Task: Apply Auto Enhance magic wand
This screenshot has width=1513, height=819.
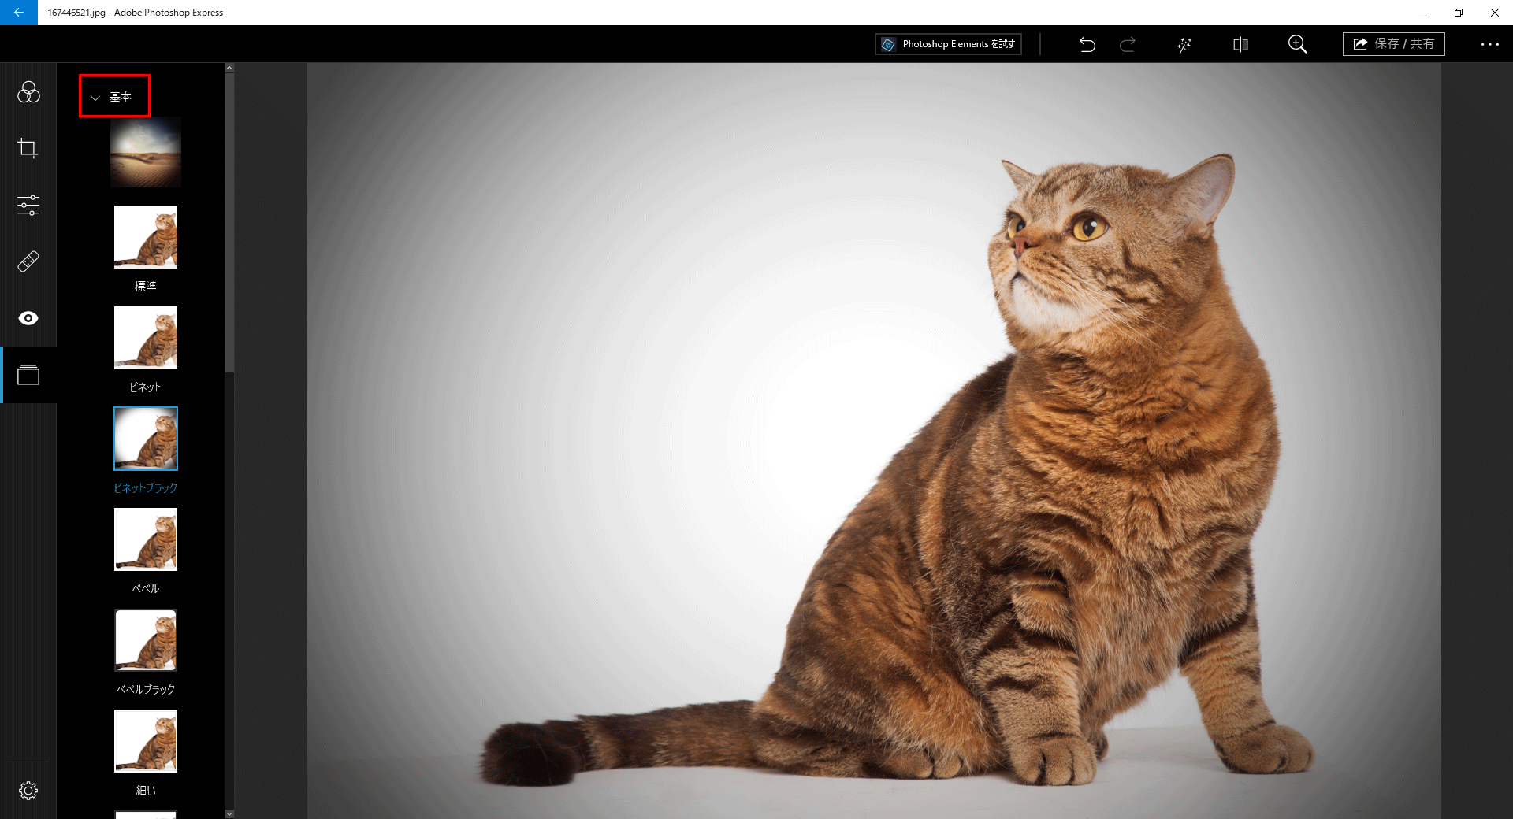Action: (1184, 45)
